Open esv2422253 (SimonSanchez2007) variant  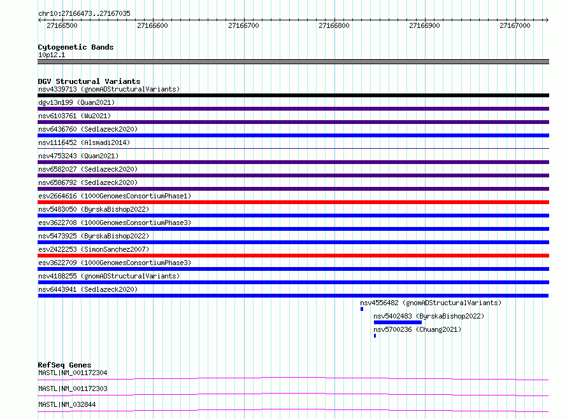point(94,249)
